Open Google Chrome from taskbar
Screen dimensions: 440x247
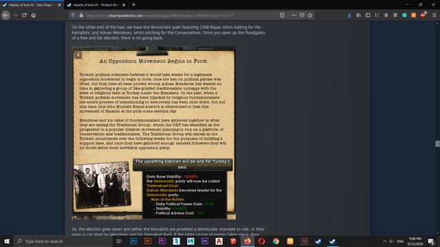(x=276, y=241)
